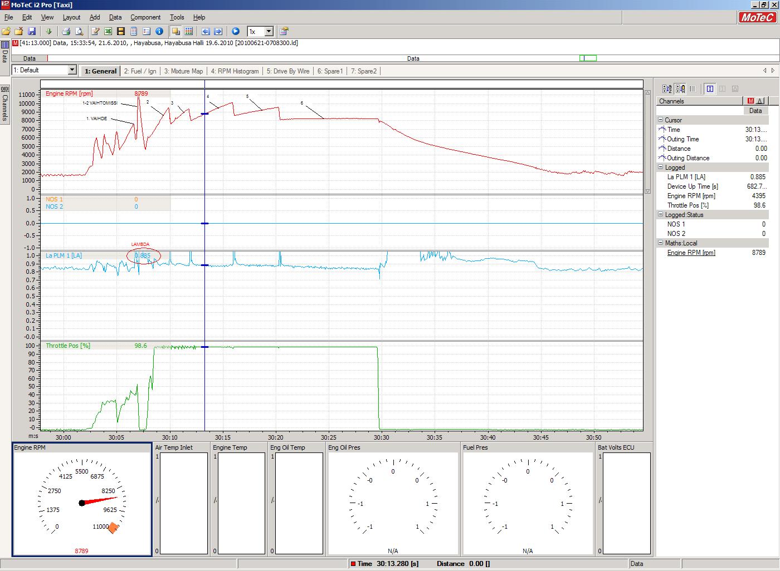Click Time 30:13.280 status bar entry
Viewport: 780px width, 571px height.
point(384,564)
